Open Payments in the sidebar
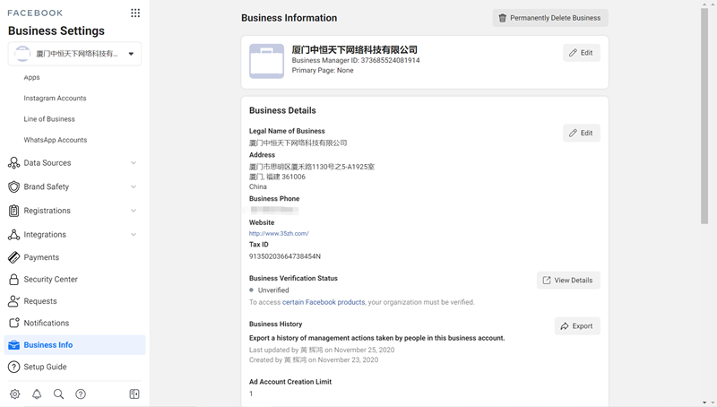717x407 pixels. point(41,257)
